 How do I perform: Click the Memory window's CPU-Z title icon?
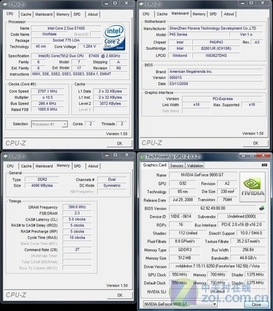point(6,156)
